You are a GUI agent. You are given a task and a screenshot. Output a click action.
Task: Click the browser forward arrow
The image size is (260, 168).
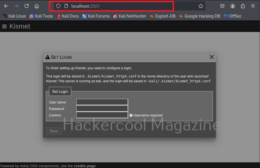pyautogui.click(x=16, y=6)
